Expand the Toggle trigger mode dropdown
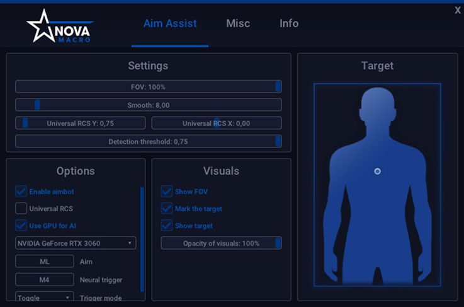This screenshot has width=464, height=307. [44, 298]
